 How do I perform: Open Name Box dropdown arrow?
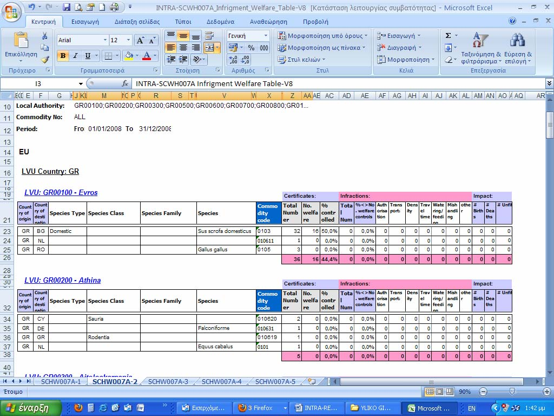81,84
